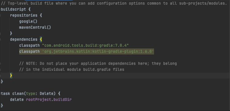Click the highlighted yellow closing brace of dependencies
Screen dimensions: 230x111
[x=11, y=76]
